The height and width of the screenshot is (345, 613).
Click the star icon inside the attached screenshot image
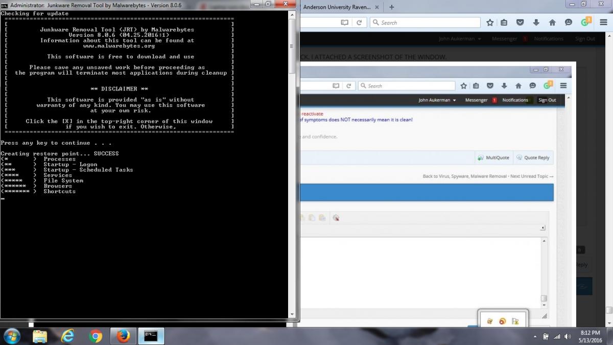pyautogui.click(x=463, y=86)
